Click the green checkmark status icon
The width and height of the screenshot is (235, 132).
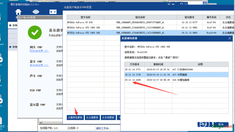click(35, 32)
